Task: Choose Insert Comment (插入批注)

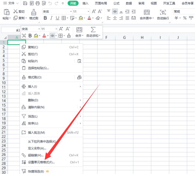Action: [x=51, y=133]
